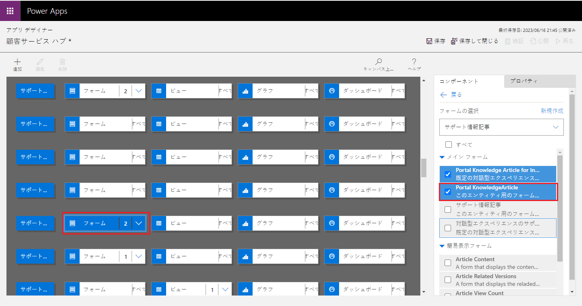Select the ビュー tile showing count 1

(x=192, y=289)
